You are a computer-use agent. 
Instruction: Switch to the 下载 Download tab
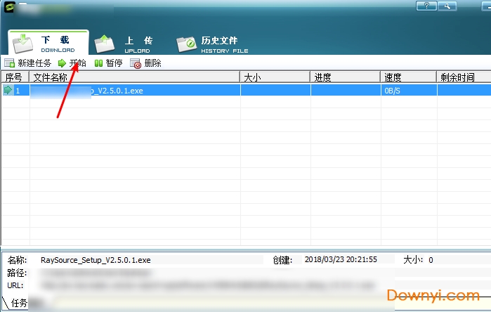(48, 44)
